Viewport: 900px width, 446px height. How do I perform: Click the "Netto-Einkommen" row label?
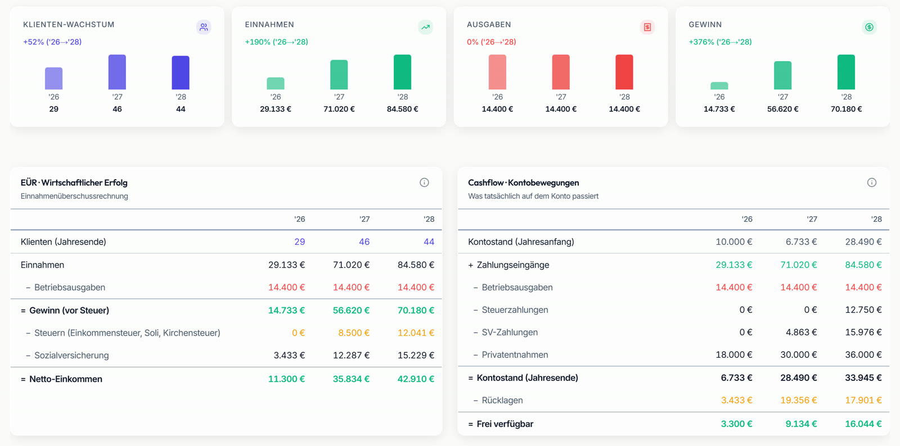point(66,379)
